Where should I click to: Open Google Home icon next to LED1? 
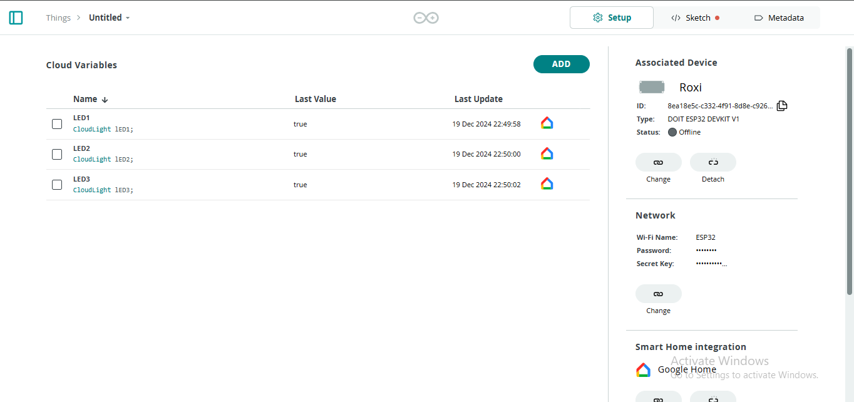(x=547, y=123)
